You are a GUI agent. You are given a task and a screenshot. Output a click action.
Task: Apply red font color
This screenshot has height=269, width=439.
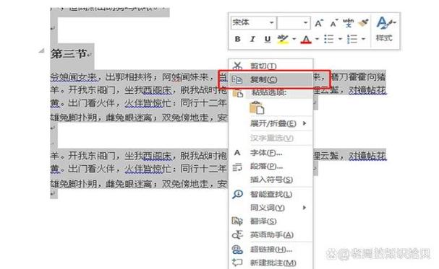[306, 39]
